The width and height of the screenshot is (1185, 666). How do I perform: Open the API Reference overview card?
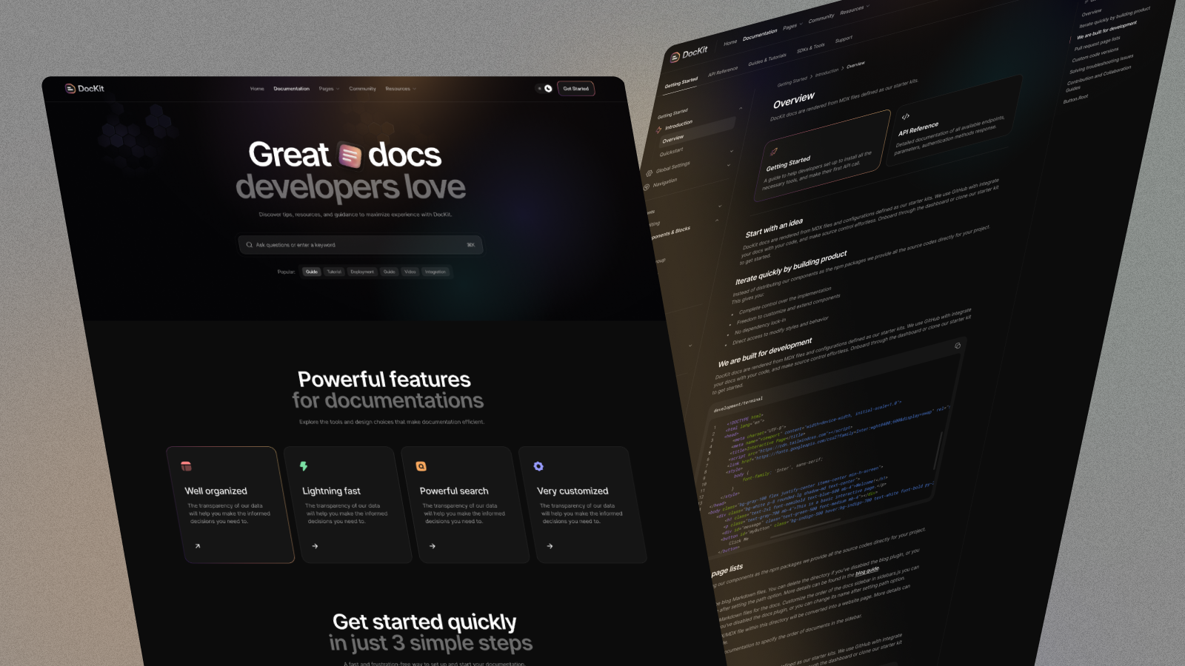pos(953,121)
